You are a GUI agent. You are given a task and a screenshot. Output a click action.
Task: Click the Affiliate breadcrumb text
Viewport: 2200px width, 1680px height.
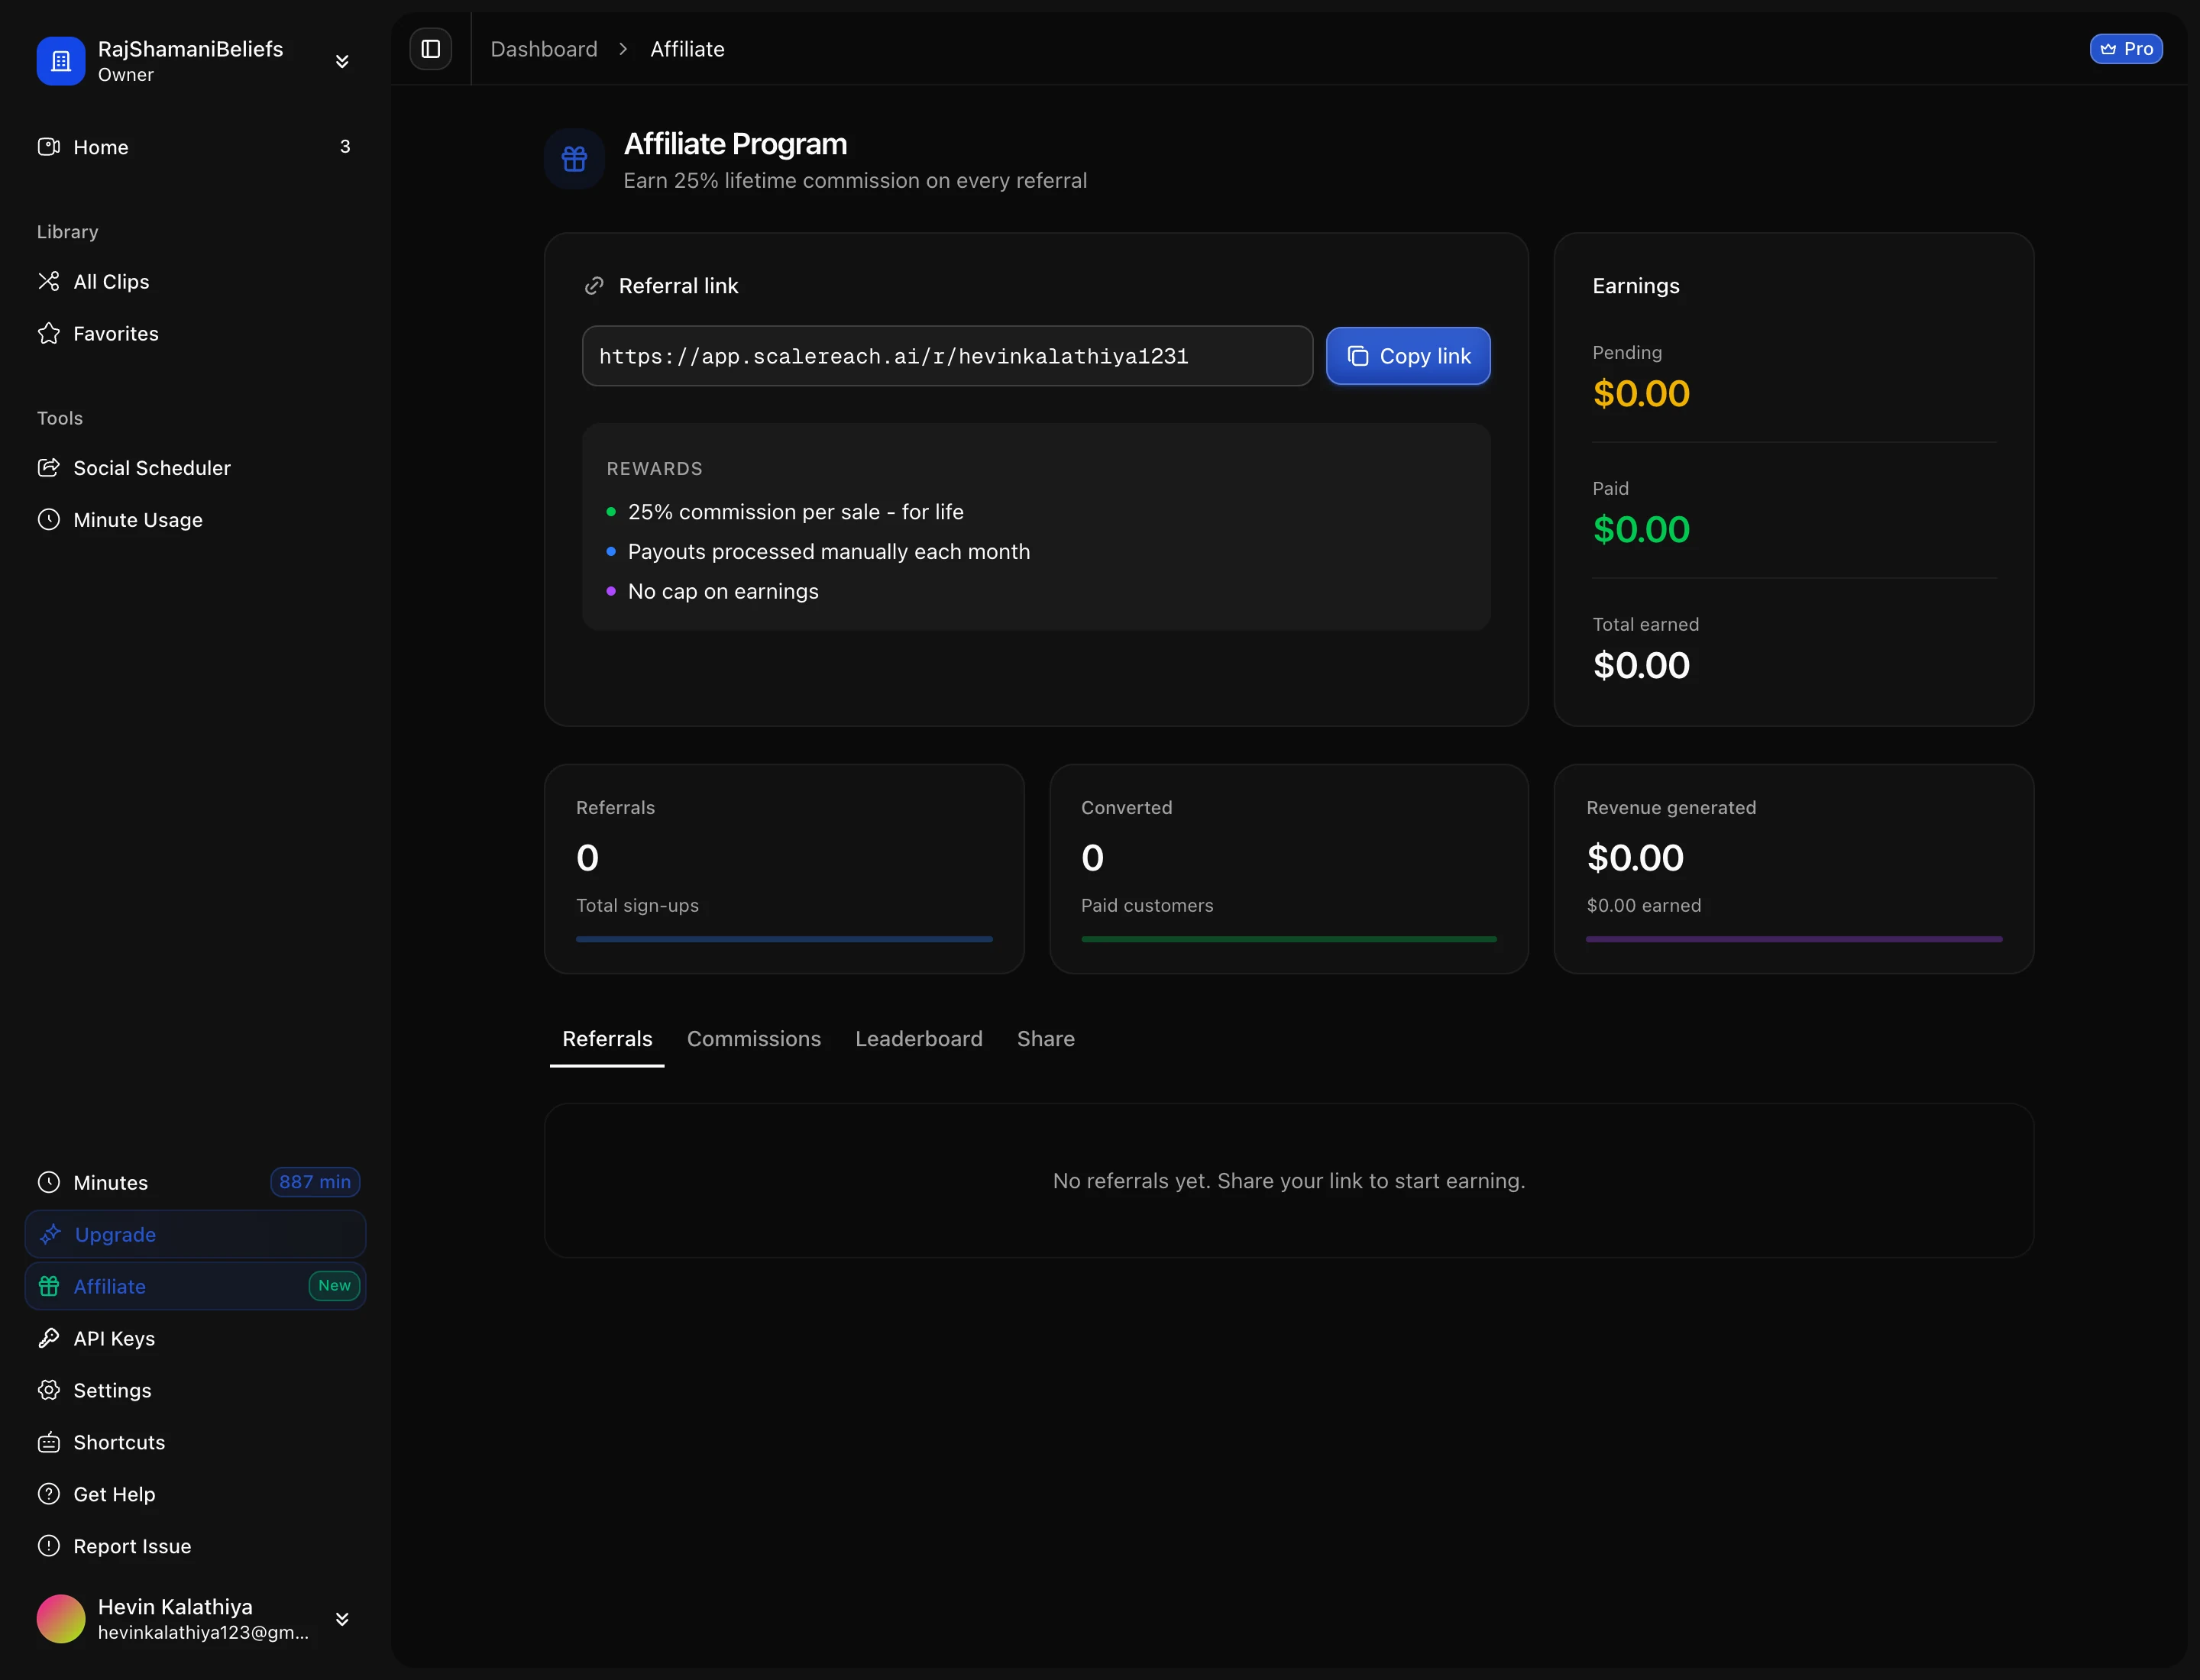687,49
